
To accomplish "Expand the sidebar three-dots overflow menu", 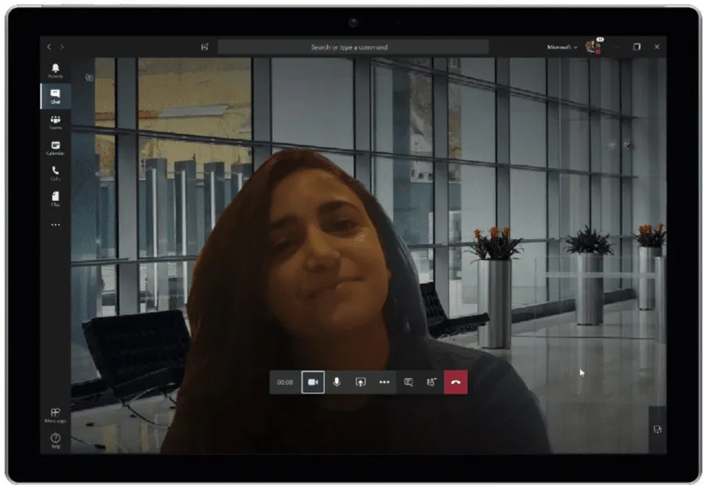I will coord(55,225).
